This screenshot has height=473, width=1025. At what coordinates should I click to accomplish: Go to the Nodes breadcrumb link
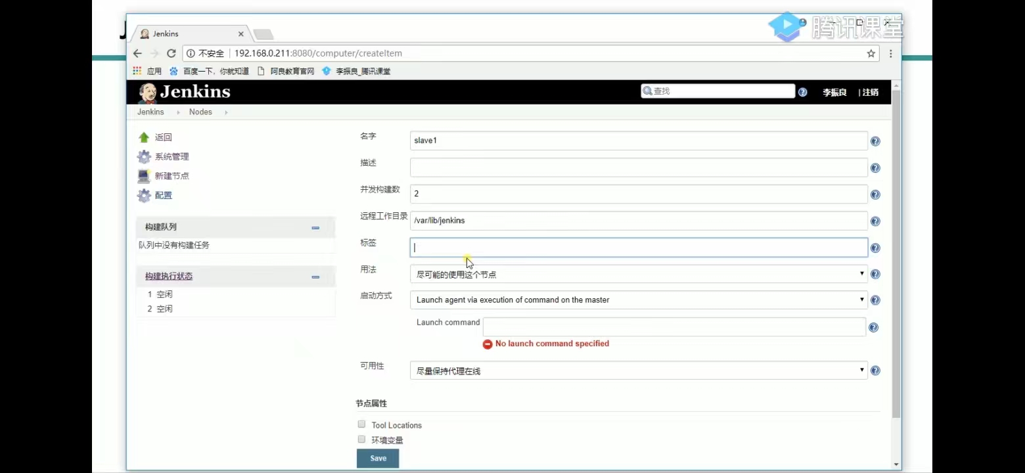200,112
